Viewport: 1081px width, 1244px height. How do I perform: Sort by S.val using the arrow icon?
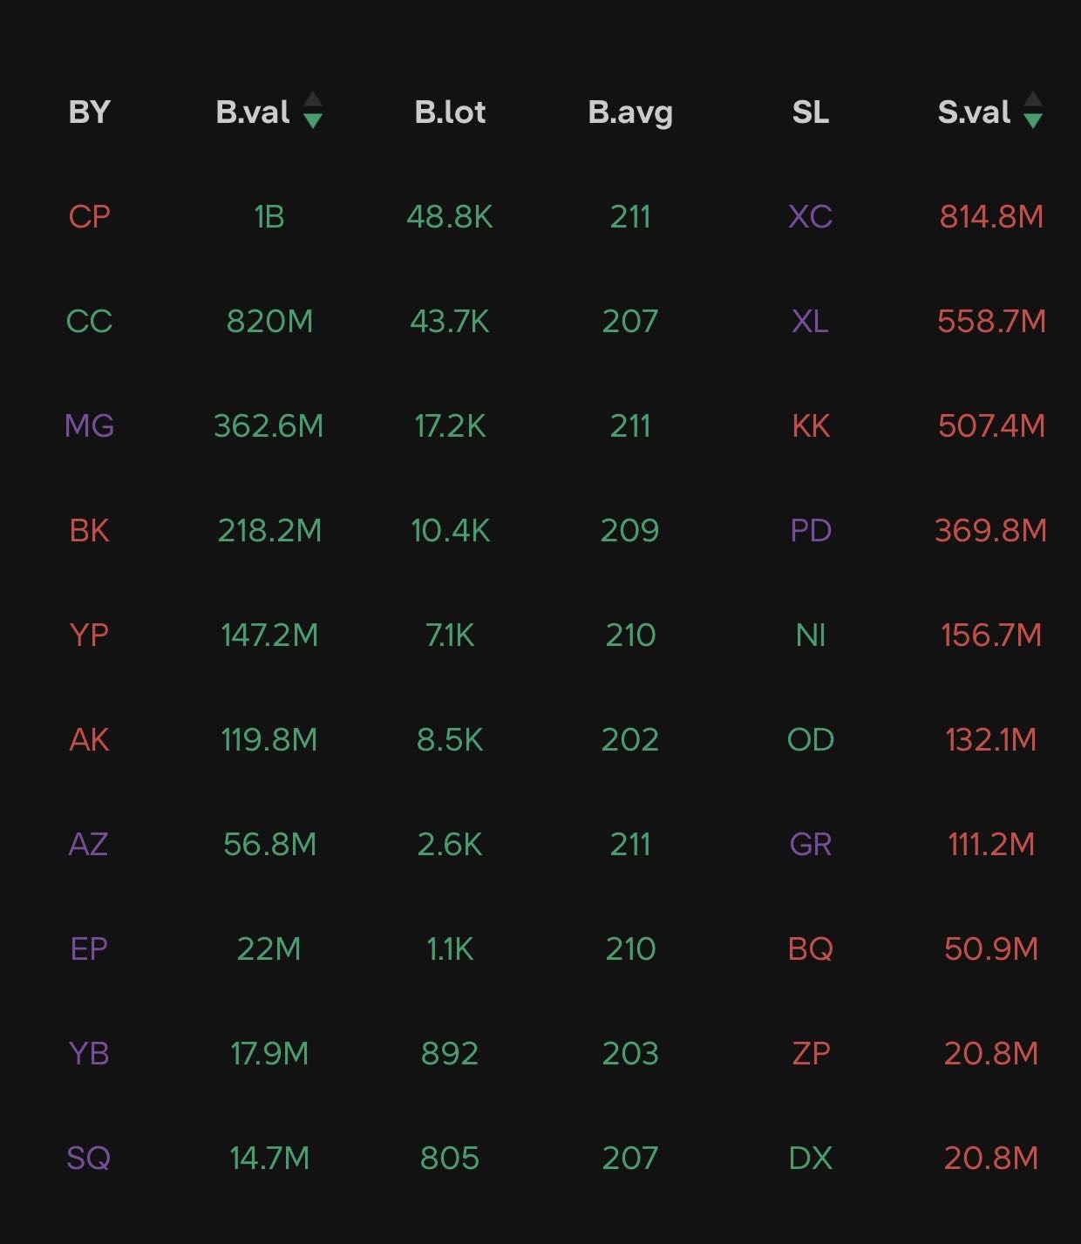(1033, 112)
